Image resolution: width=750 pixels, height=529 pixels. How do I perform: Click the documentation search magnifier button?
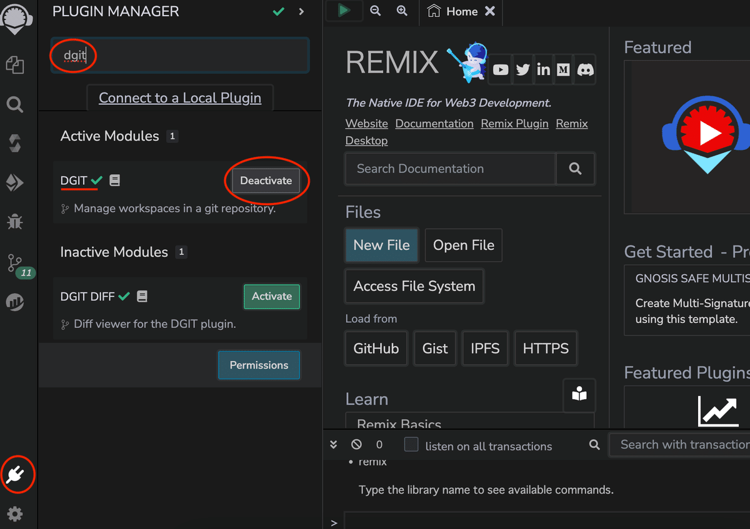pyautogui.click(x=575, y=169)
